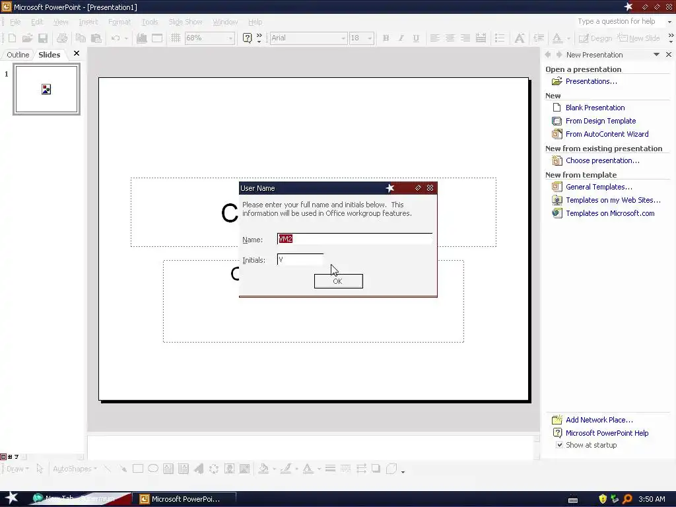The height and width of the screenshot is (507, 676).
Task: Click the New blank document toolbar icon
Action: pos(12,38)
